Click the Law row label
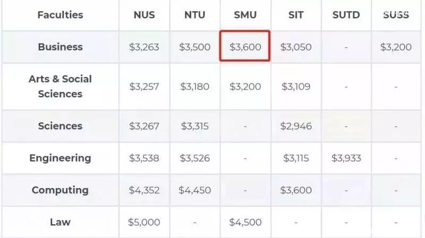The height and width of the screenshot is (238, 425). (60, 222)
